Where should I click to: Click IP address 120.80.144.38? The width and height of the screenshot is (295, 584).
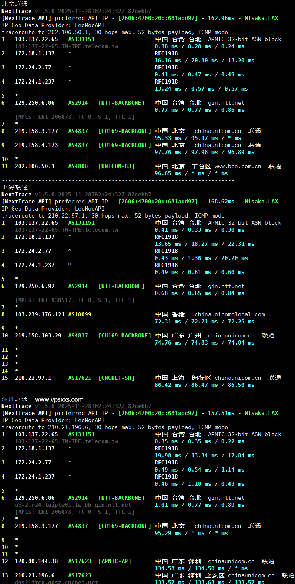(x=36, y=561)
